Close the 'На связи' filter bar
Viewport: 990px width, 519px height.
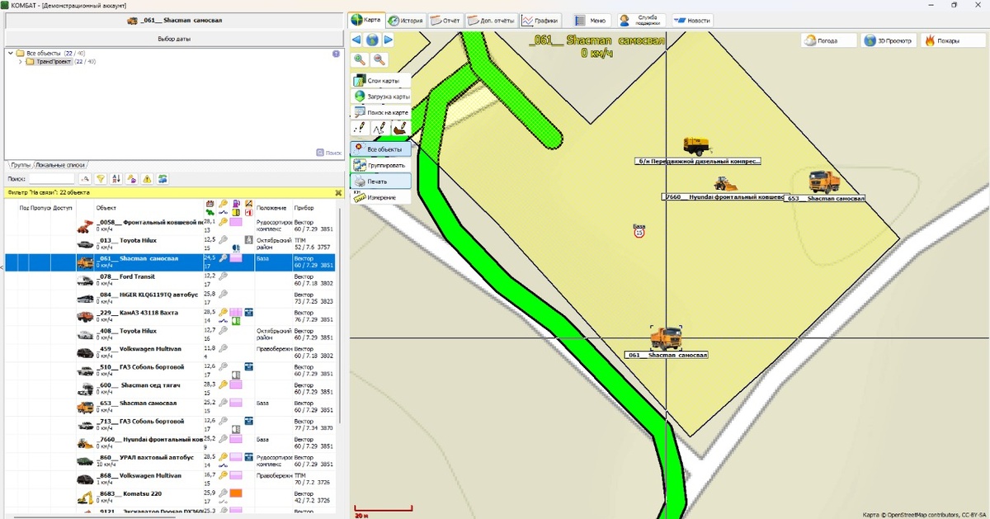click(x=338, y=192)
